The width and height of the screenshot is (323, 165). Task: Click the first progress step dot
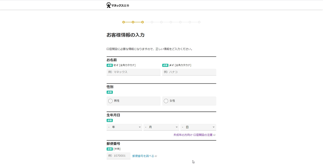click(x=124, y=22)
